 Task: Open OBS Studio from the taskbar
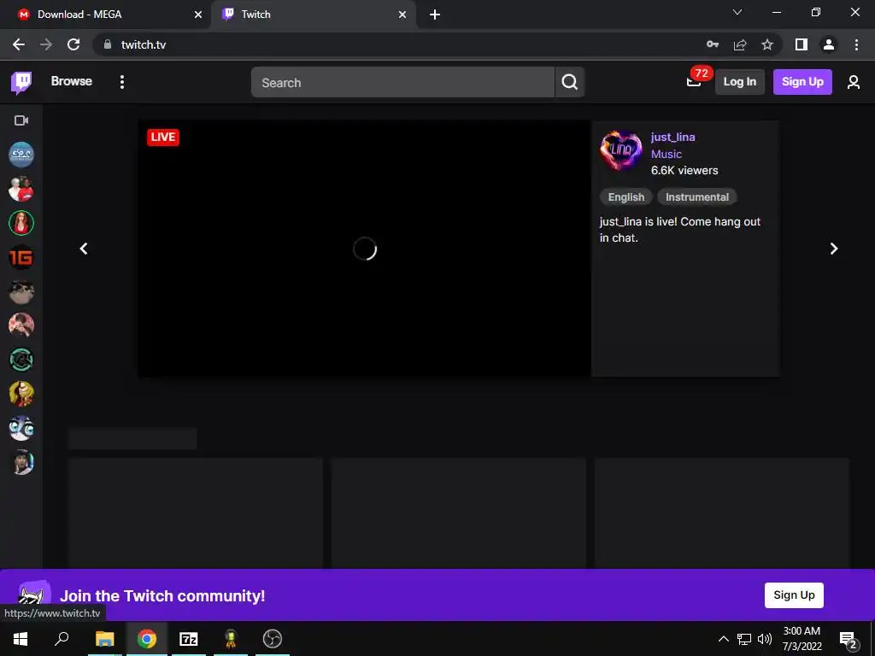[273, 639]
